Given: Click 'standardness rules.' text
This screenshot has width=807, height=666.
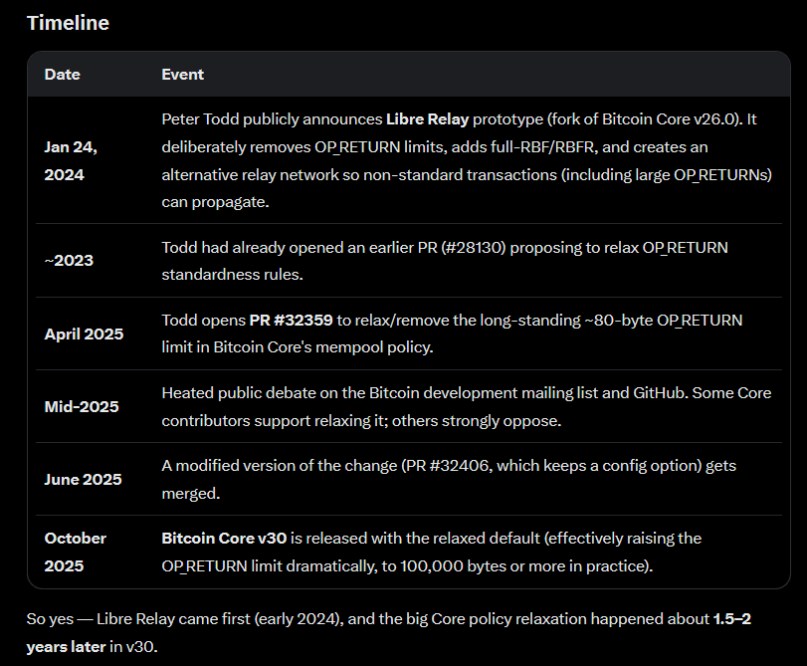Looking at the screenshot, I should click(x=232, y=275).
